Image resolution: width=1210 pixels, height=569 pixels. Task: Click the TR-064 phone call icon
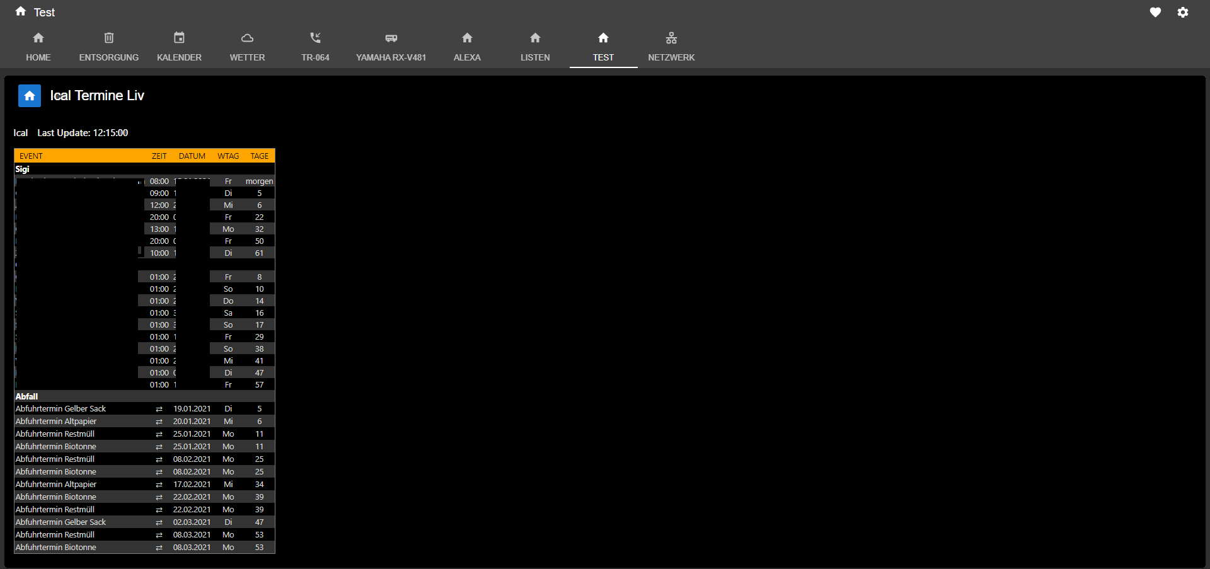315,38
